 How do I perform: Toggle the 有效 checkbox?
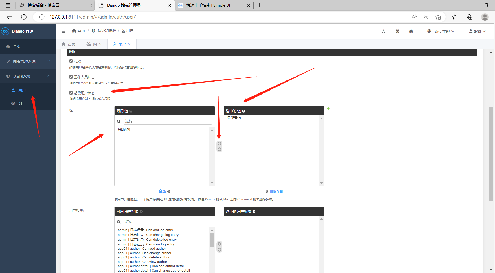[71, 61]
